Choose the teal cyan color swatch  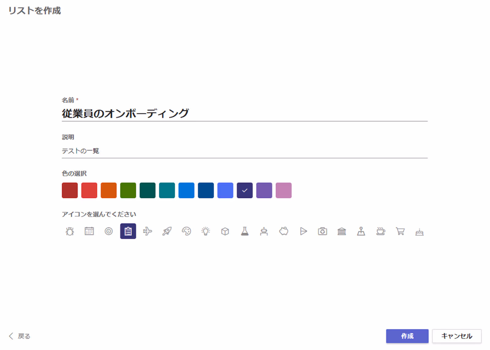pyautogui.click(x=167, y=190)
